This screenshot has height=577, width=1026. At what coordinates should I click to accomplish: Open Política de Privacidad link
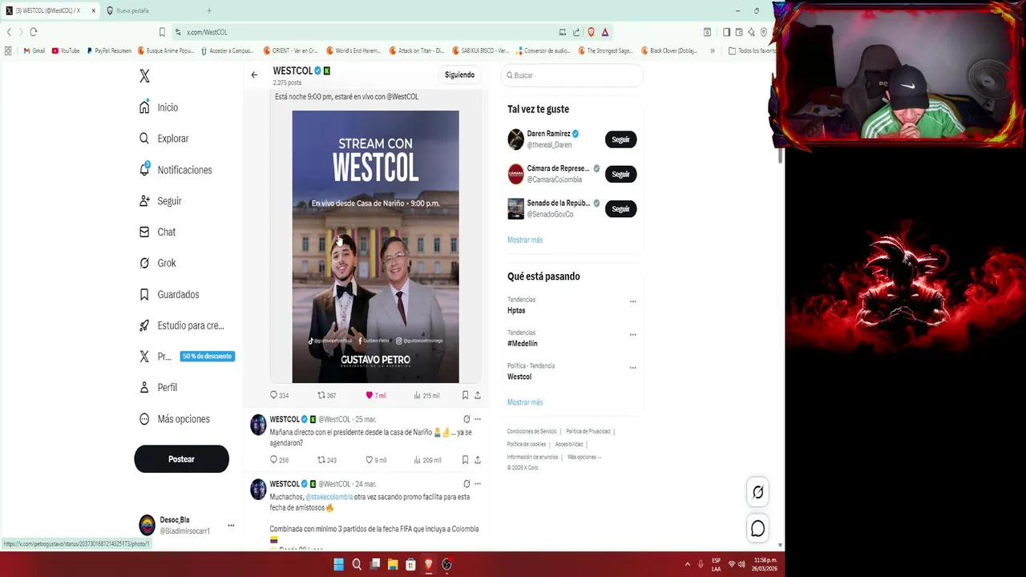(x=588, y=431)
